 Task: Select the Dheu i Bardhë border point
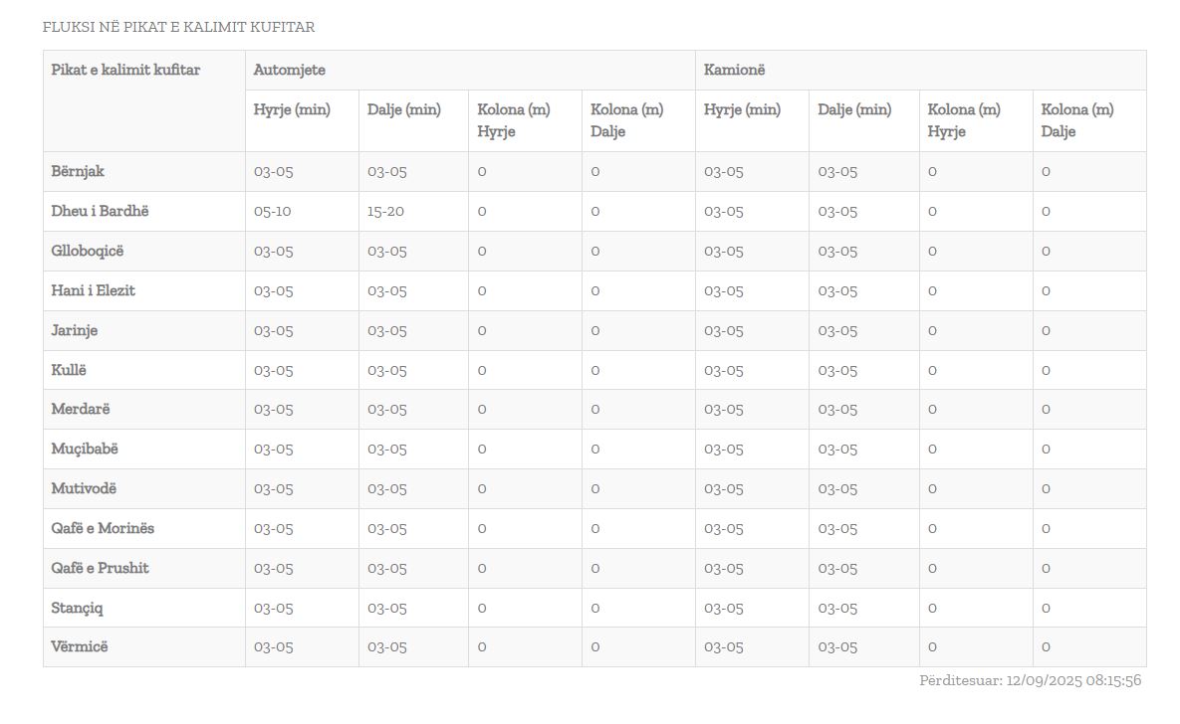[x=101, y=211]
